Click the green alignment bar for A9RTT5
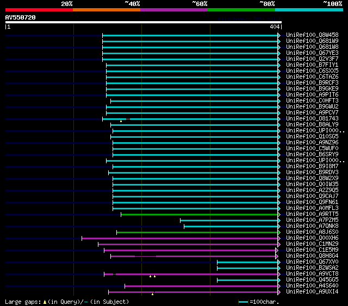 [200, 214]
